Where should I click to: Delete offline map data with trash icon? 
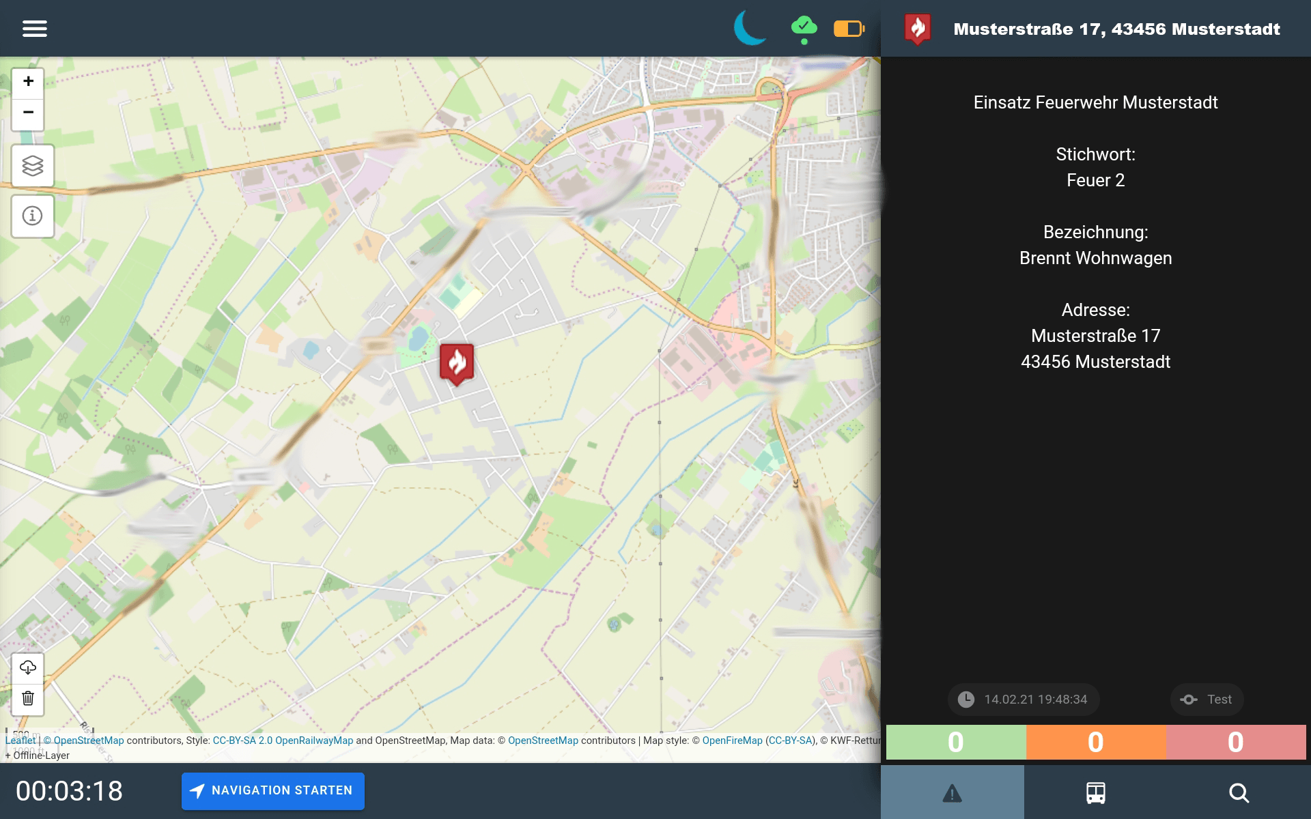(x=28, y=698)
